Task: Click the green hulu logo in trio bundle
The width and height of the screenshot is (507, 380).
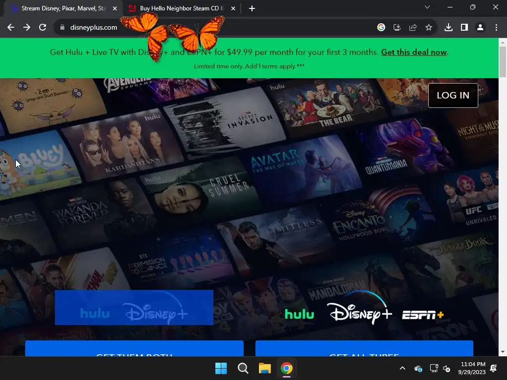Action: [x=299, y=314]
